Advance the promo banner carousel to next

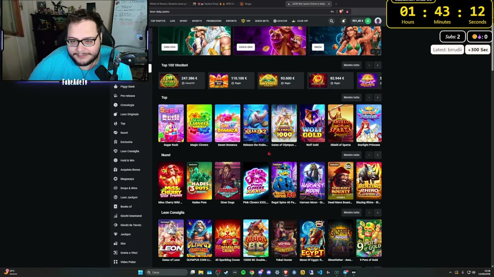pyautogui.click(x=378, y=52)
